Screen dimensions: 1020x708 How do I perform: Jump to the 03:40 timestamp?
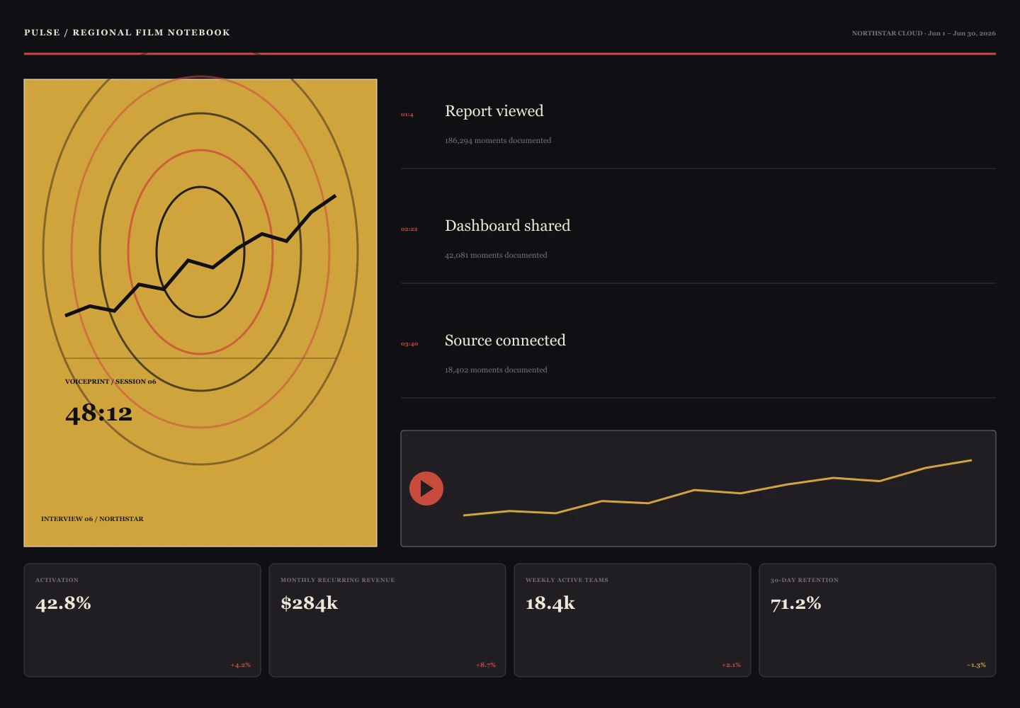pos(409,344)
